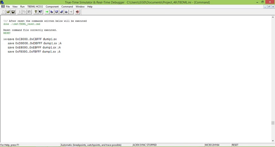The image size is (275, 147).
Task: Click the context help arrow icon
Action: click(41, 12)
